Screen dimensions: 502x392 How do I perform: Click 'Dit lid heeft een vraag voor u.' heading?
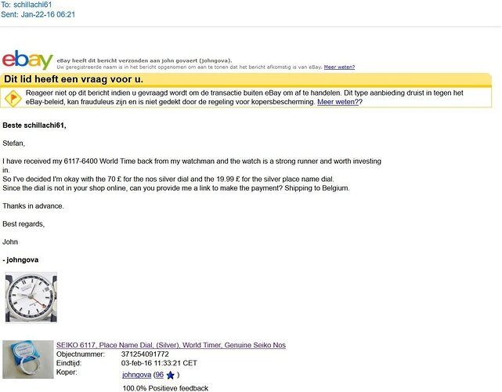click(x=74, y=79)
